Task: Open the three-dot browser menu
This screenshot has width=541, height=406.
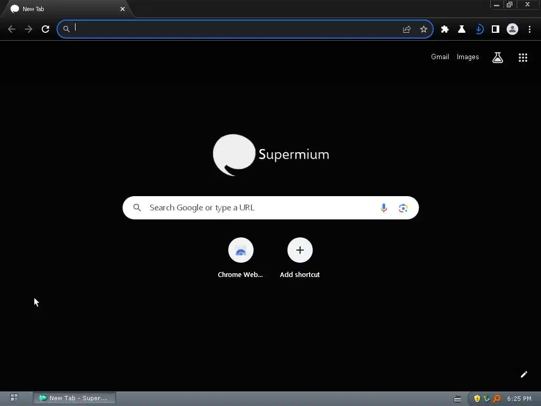Action: coord(529,30)
